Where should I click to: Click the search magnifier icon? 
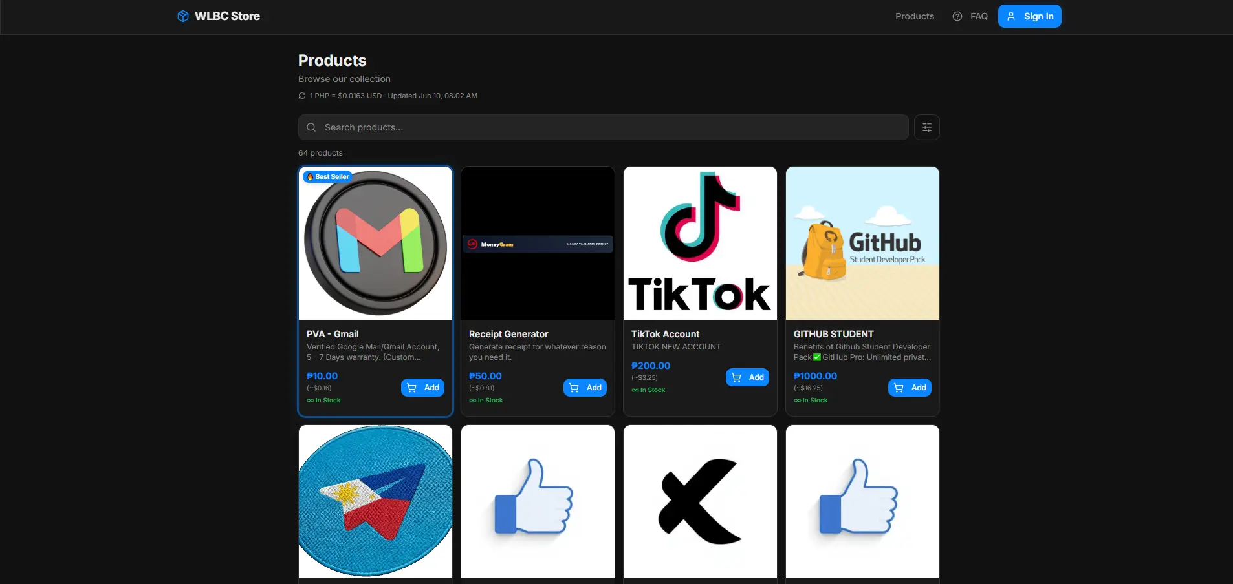311,127
